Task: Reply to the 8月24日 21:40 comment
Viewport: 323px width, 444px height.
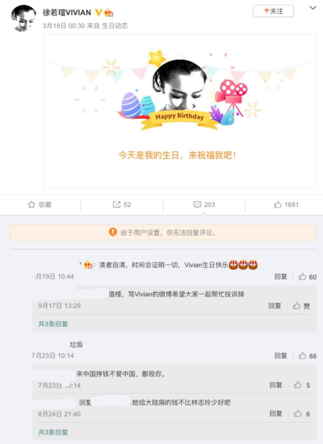Action: (276, 414)
